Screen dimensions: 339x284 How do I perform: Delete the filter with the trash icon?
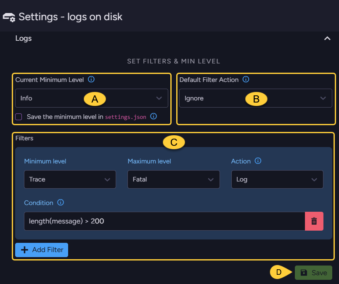click(314, 221)
